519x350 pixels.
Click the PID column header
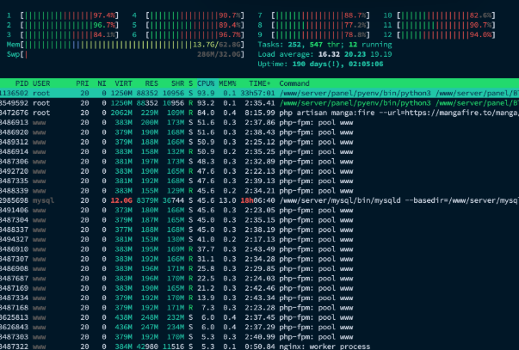point(20,83)
